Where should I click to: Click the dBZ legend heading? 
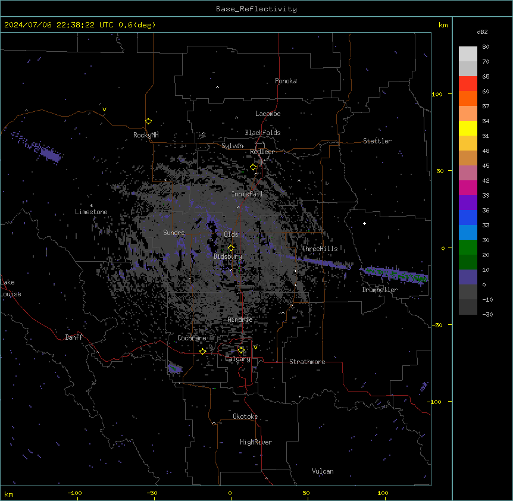coord(482,32)
